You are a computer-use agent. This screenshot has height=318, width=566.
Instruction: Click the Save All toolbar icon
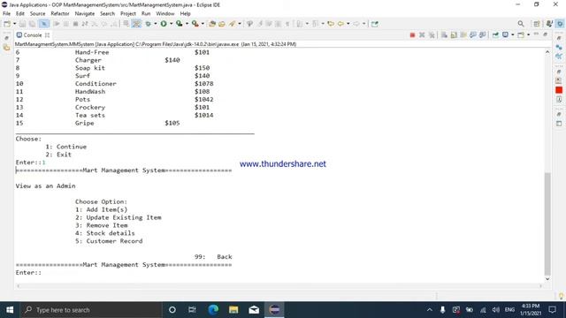32,24
